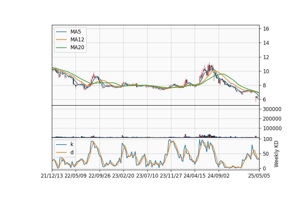
Task: Click the 23/07/10 date axis label
Action: [147, 176]
